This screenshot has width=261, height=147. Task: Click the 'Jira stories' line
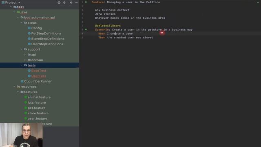pyautogui.click(x=105, y=14)
